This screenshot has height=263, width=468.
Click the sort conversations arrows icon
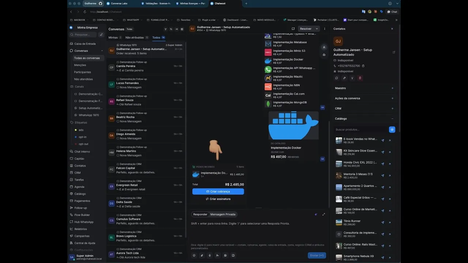click(x=171, y=29)
